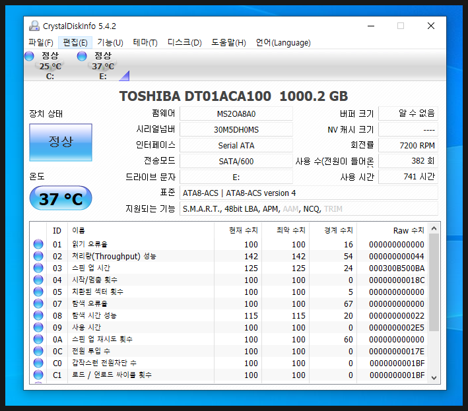Click raw value 0000000002E5
Image resolution: width=468 pixels, height=411 pixels.
click(397, 327)
